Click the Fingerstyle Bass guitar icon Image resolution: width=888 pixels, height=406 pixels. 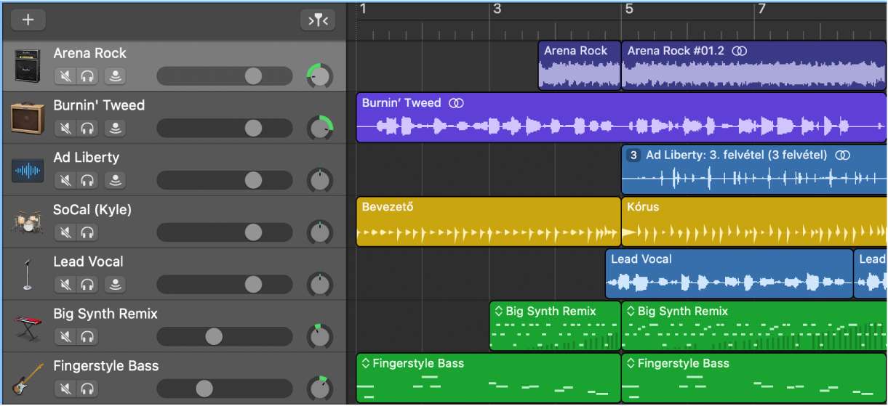[x=27, y=378]
